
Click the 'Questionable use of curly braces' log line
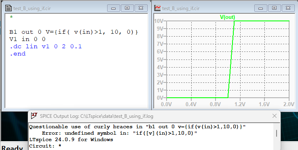click(x=137, y=127)
